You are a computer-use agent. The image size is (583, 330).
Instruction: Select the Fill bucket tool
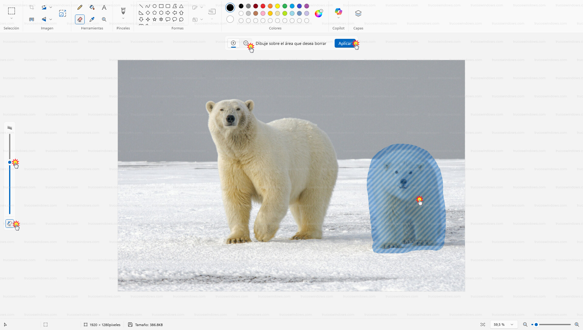tap(92, 7)
